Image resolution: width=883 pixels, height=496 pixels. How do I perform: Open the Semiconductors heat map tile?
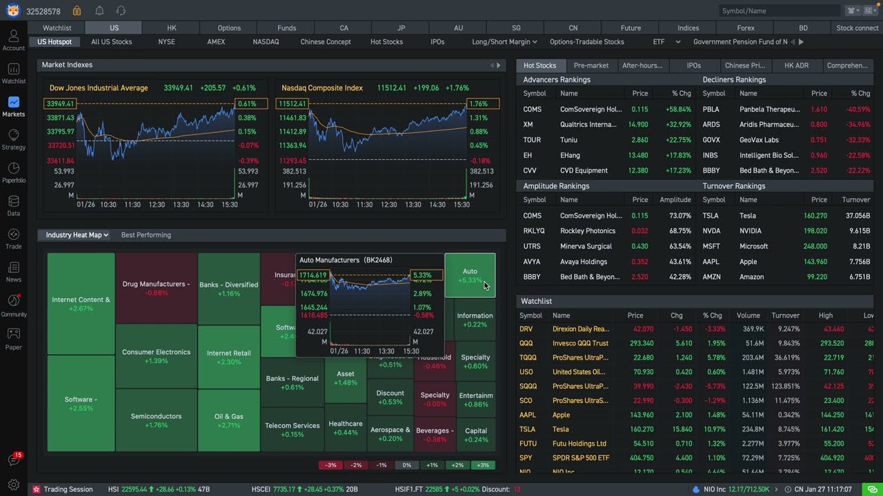(156, 420)
